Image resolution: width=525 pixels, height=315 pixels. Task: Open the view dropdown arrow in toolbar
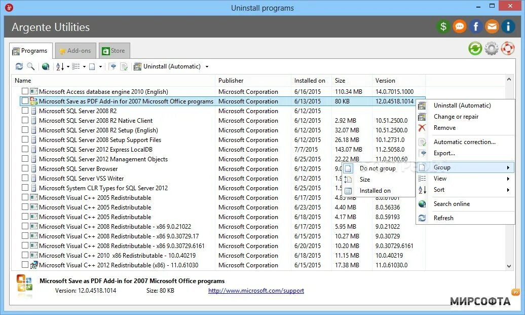pyautogui.click(x=84, y=66)
